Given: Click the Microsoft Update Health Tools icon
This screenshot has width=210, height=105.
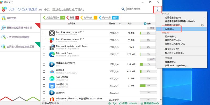Looking at the screenshot, I should pyautogui.click(x=52, y=47).
